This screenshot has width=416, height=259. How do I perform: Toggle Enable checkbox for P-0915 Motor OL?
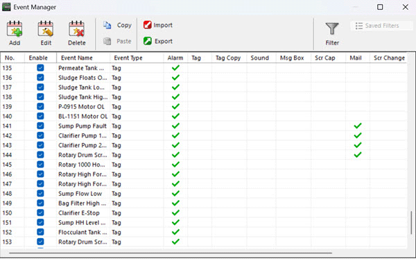pos(40,106)
